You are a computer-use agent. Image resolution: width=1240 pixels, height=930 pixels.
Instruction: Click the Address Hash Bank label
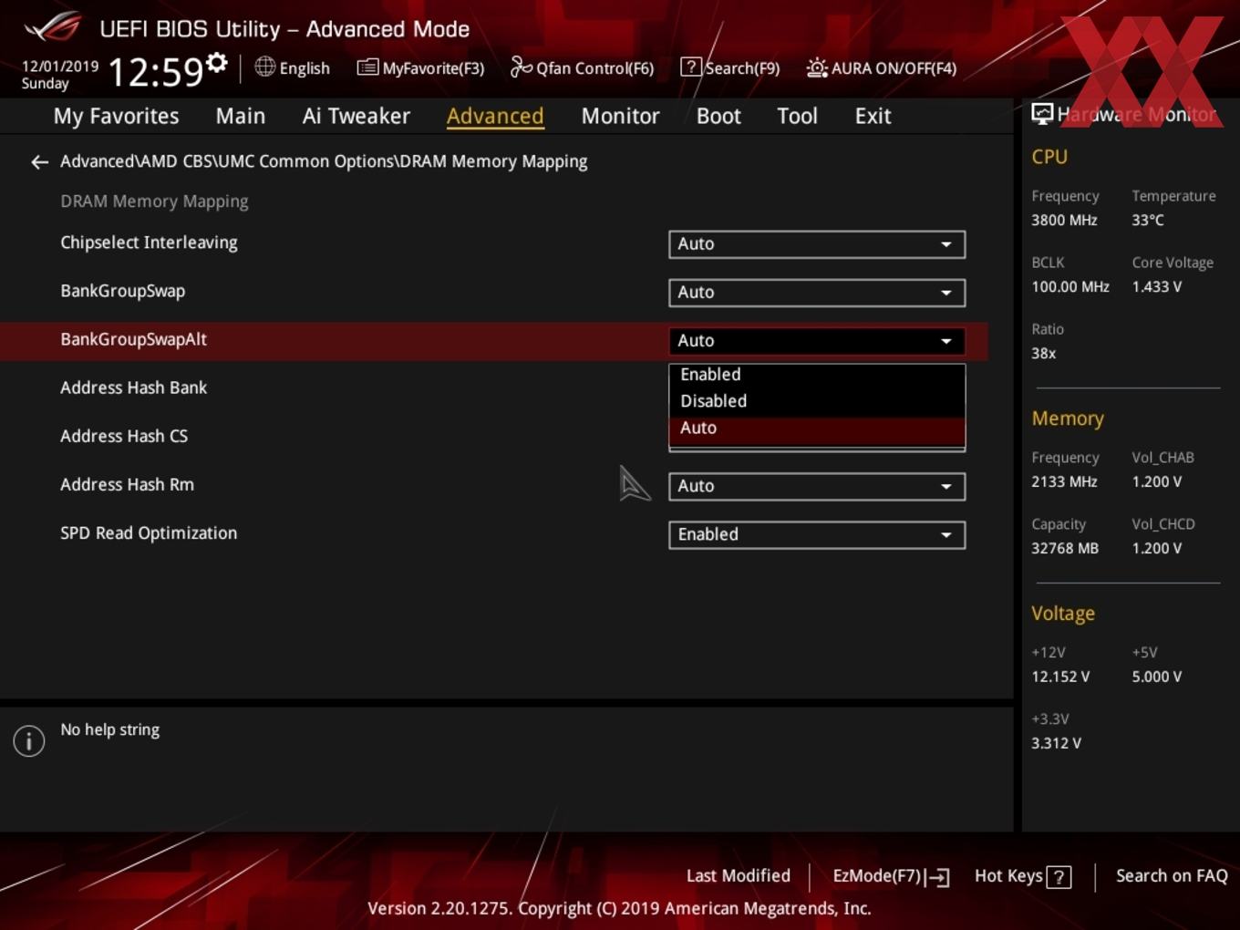(134, 387)
